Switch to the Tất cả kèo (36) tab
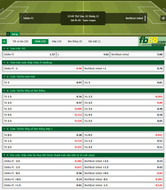 [20, 41]
